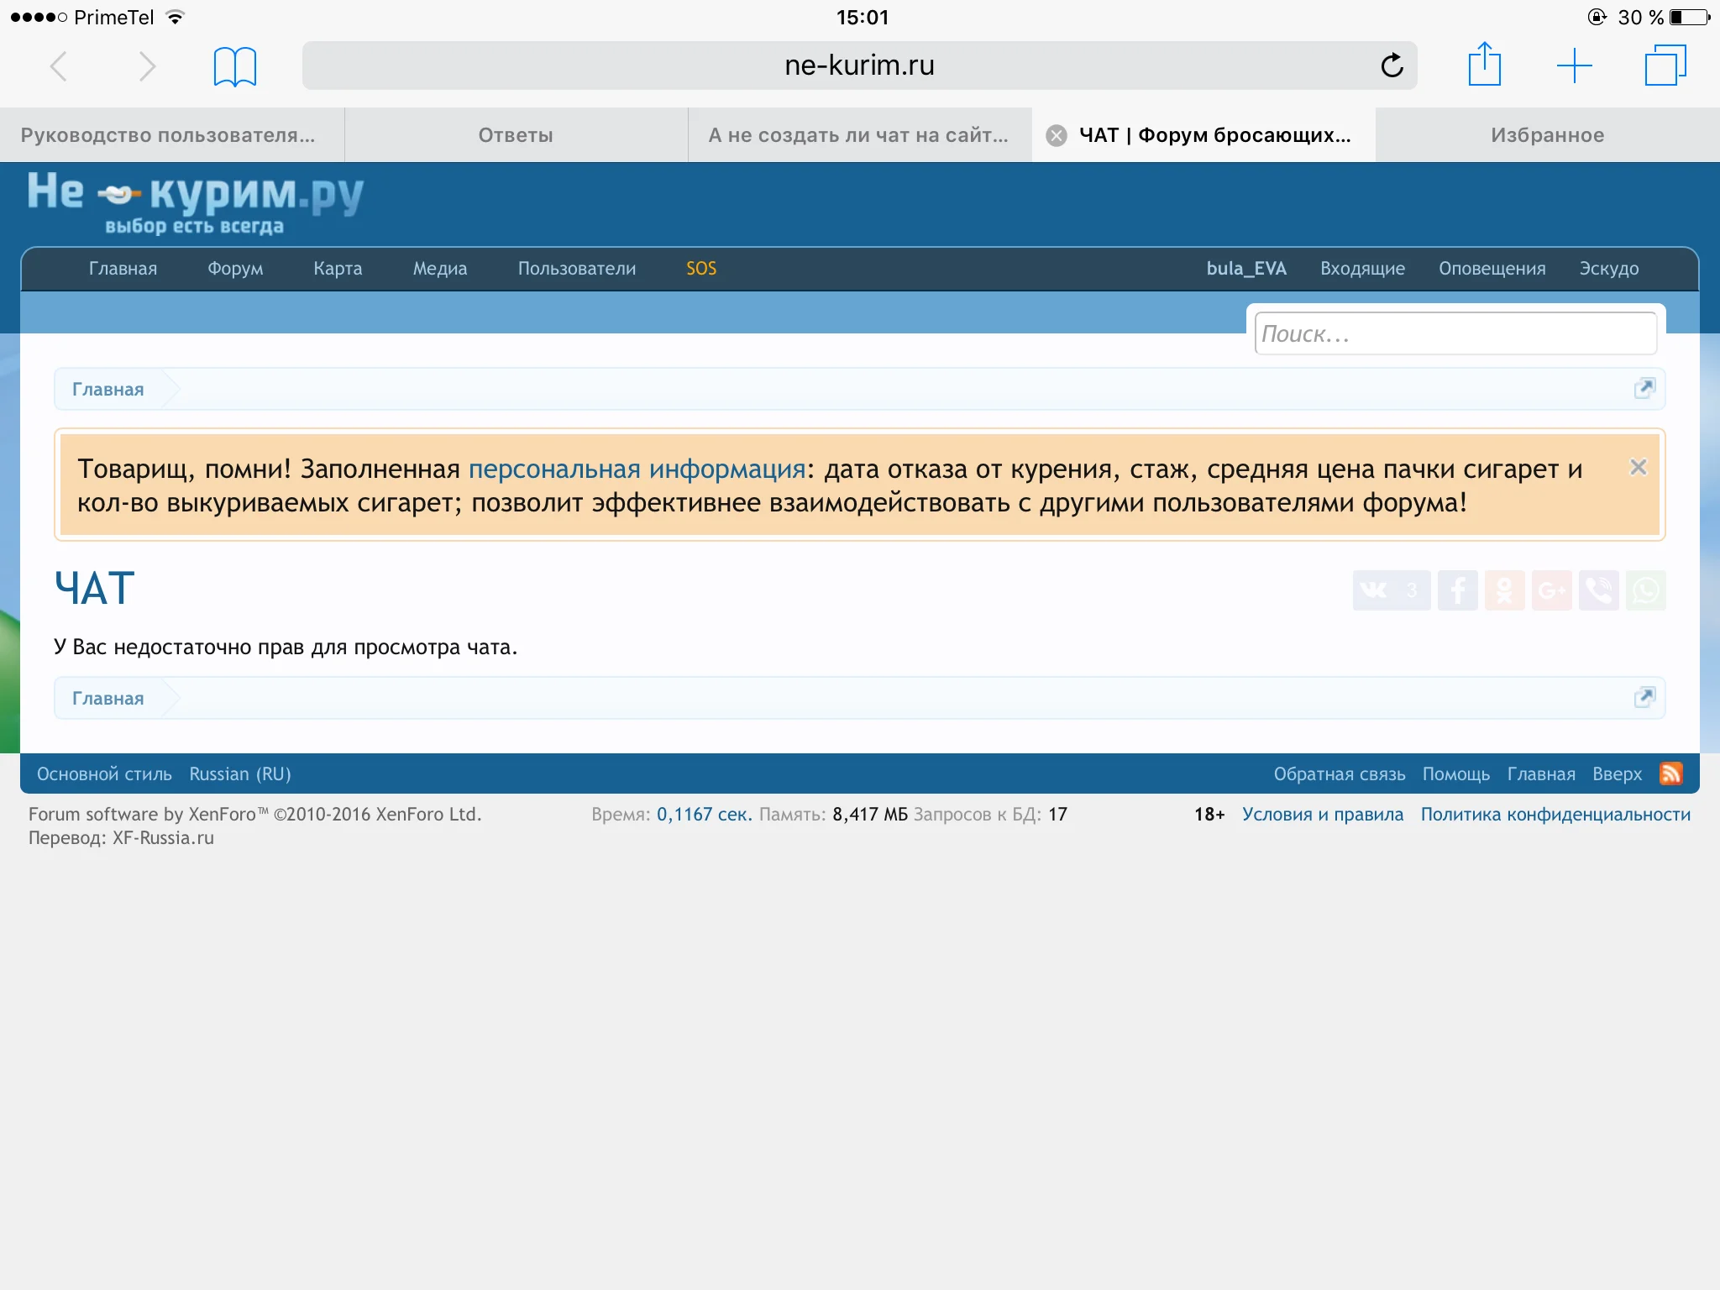Screen dimensions: 1720x1290
Task: Open the Safari share sheet icon
Action: pyautogui.click(x=1484, y=65)
